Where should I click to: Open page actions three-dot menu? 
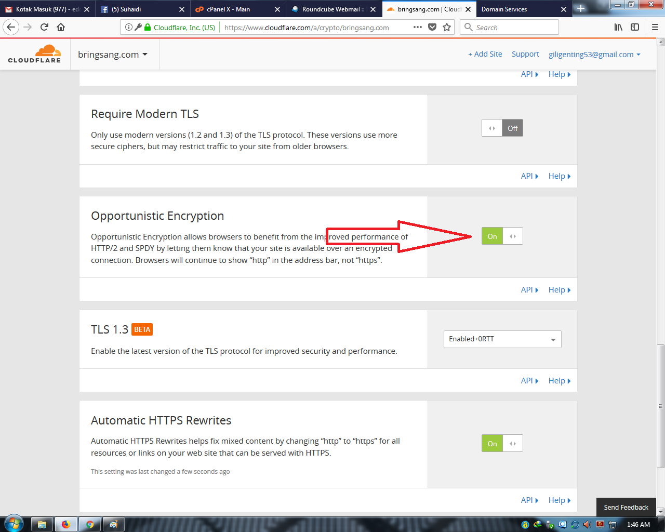pos(418,27)
